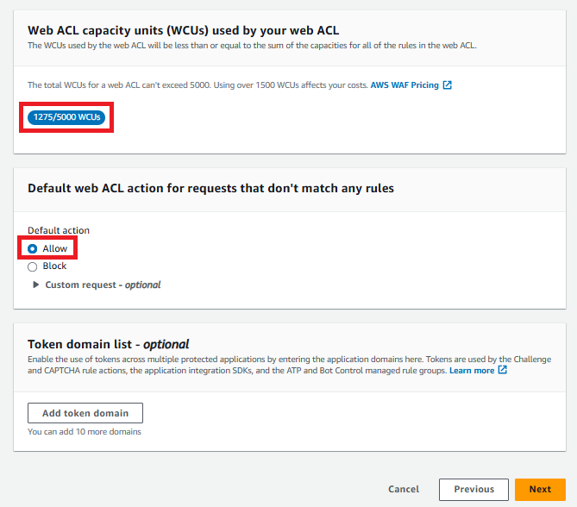Viewport: 577px width, 507px height.
Task: Cancel the web ACL setup
Action: (404, 490)
